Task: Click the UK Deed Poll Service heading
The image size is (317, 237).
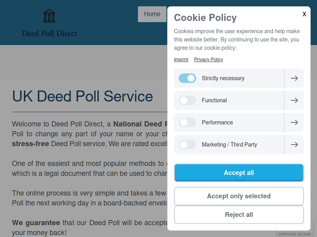Action: coord(82,96)
